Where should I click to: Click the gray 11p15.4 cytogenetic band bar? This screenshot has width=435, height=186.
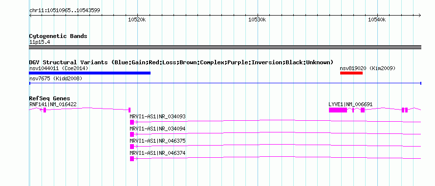225,47
